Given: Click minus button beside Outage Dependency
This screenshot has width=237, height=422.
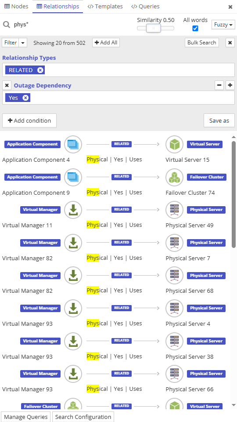Looking at the screenshot, I should coord(219,86).
